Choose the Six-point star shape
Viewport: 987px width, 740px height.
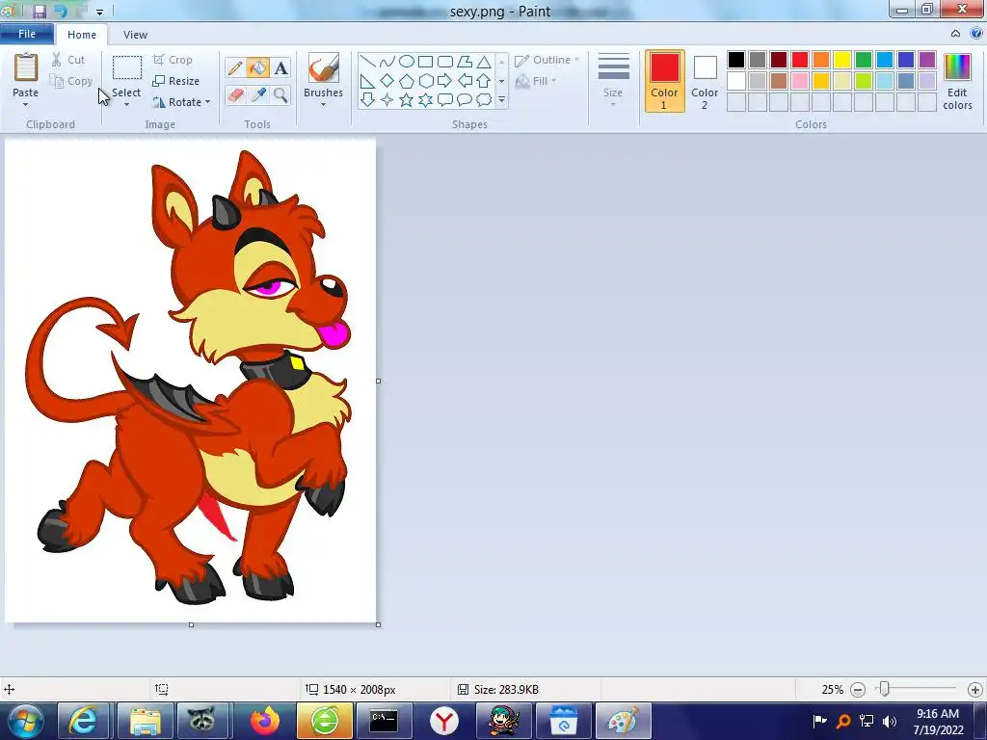click(x=425, y=99)
